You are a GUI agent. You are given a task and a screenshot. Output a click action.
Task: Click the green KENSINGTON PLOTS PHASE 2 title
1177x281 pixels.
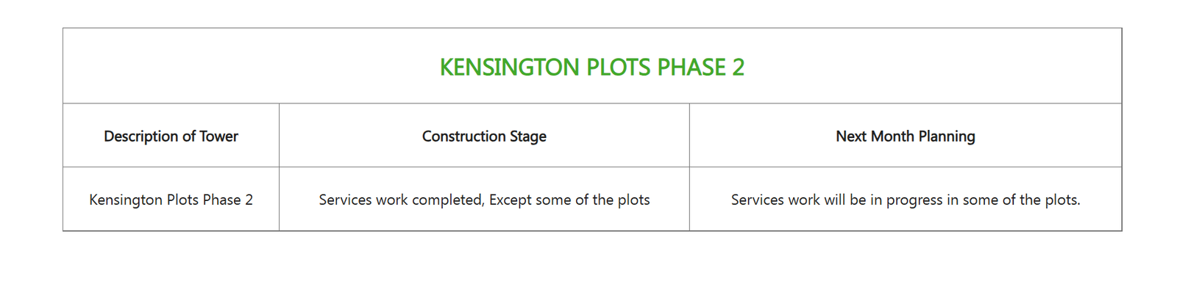592,67
